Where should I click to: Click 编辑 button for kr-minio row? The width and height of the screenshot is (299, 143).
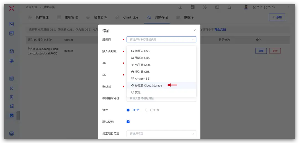click(x=261, y=51)
